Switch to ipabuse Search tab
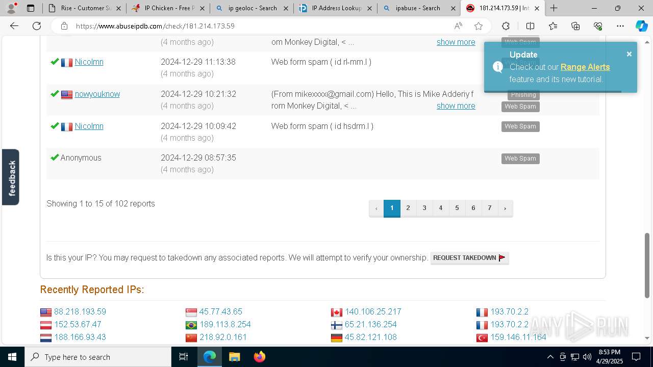This screenshot has height=367, width=653. click(418, 8)
